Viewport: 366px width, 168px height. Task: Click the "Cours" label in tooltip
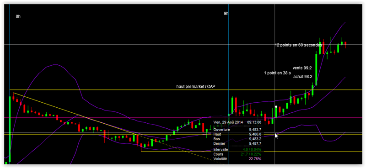(x=218, y=154)
